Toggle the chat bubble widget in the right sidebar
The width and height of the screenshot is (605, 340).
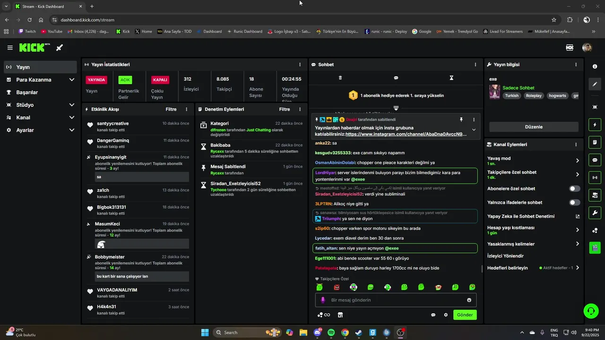(595, 160)
